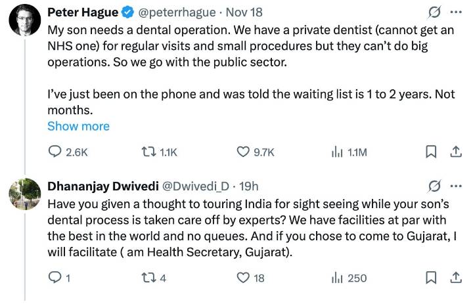Open more options for Dhananjay Dwivedi's reply

tap(455, 186)
